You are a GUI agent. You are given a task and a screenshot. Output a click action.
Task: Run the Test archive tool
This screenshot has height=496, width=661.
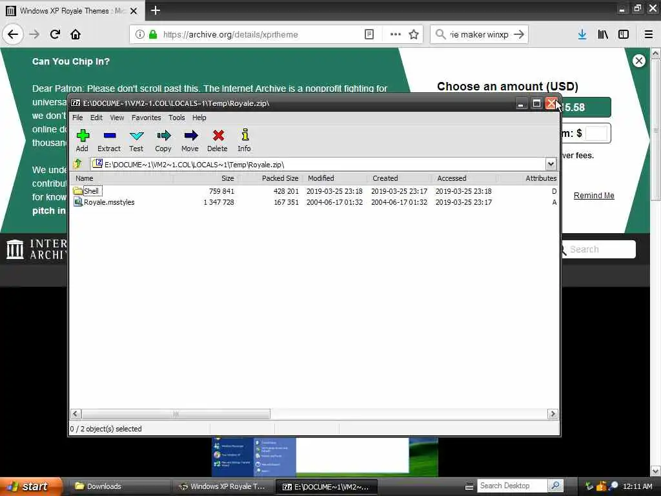tap(136, 140)
